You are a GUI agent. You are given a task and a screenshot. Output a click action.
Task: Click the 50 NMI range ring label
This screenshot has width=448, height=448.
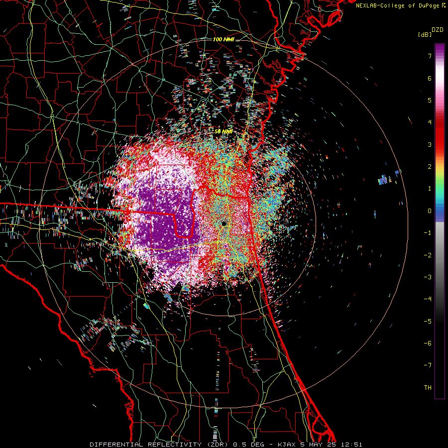pos(224,132)
